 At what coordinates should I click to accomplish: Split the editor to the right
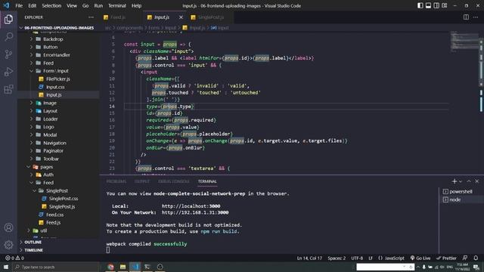[x=466, y=17]
